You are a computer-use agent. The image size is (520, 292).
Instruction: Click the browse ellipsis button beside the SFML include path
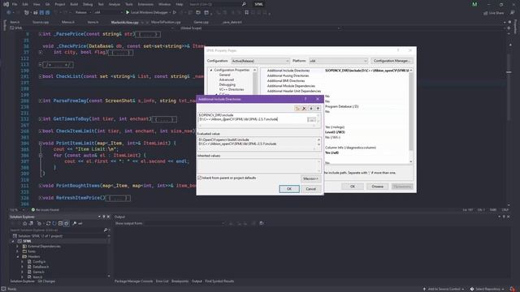[x=311, y=119]
